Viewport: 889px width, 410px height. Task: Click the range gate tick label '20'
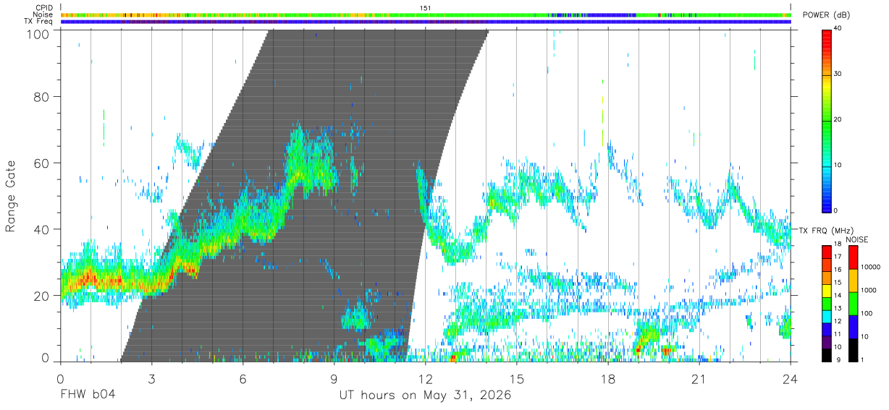pos(43,296)
